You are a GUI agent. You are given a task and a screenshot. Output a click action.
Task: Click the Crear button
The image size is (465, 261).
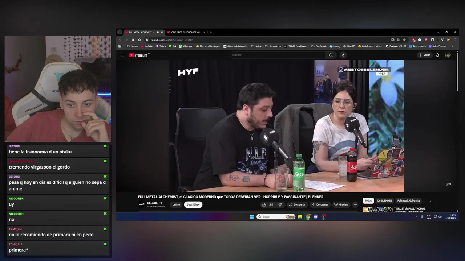point(424,55)
